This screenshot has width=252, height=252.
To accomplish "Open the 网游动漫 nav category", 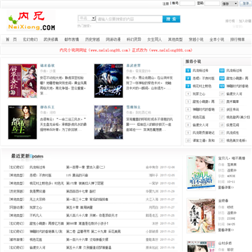I will 113,39.
